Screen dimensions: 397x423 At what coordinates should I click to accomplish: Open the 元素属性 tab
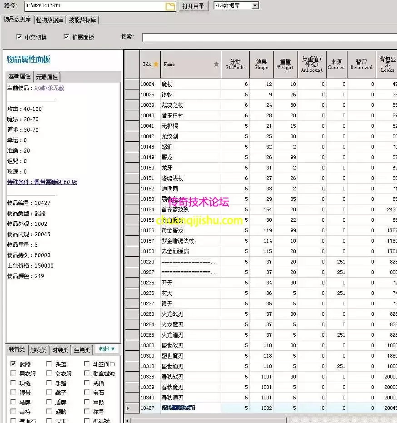coord(47,77)
